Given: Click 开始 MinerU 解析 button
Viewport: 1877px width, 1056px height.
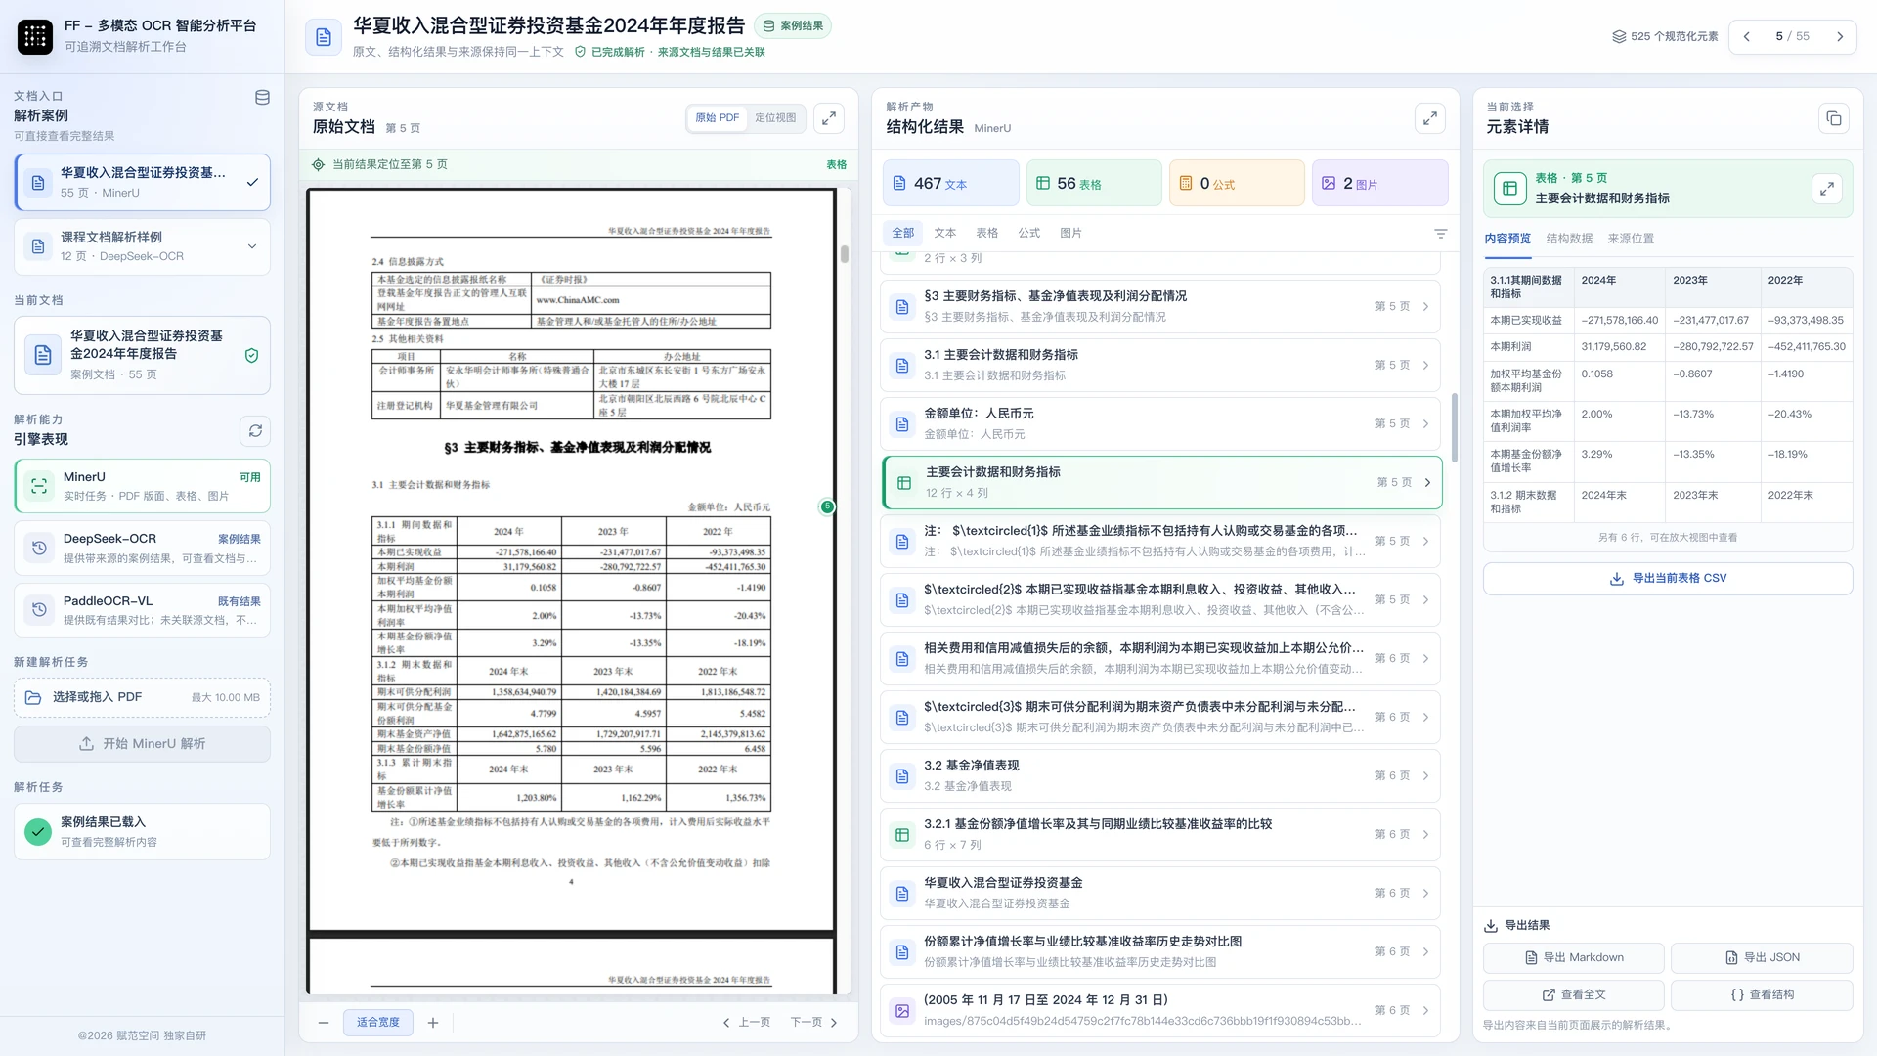Looking at the screenshot, I should [143, 744].
